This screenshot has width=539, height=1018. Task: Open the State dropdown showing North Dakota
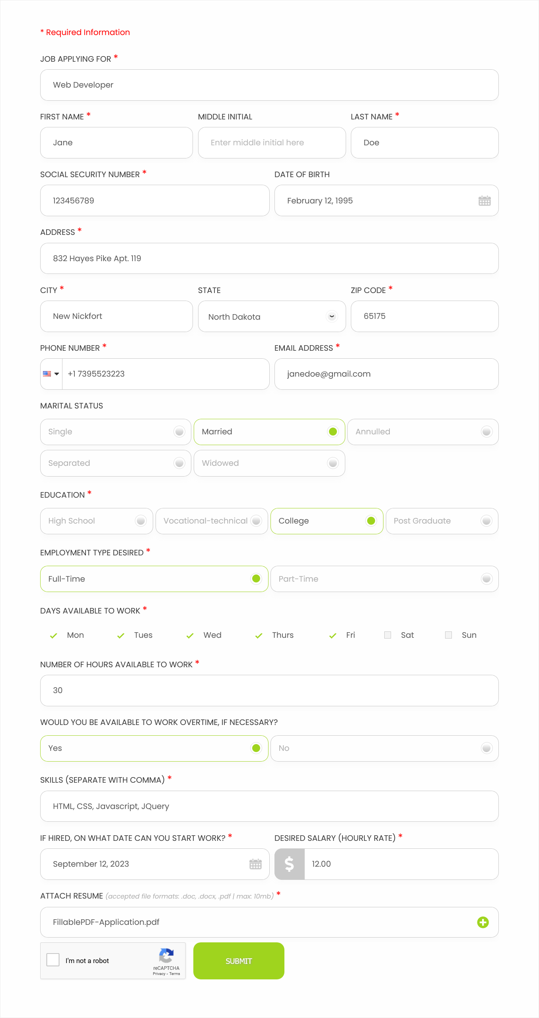point(272,317)
